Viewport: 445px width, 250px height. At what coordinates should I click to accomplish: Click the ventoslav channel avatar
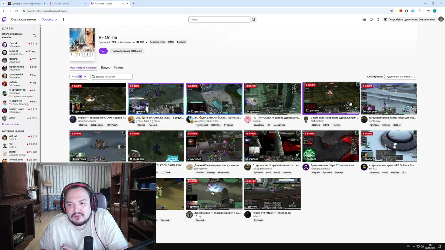tap(364, 119)
